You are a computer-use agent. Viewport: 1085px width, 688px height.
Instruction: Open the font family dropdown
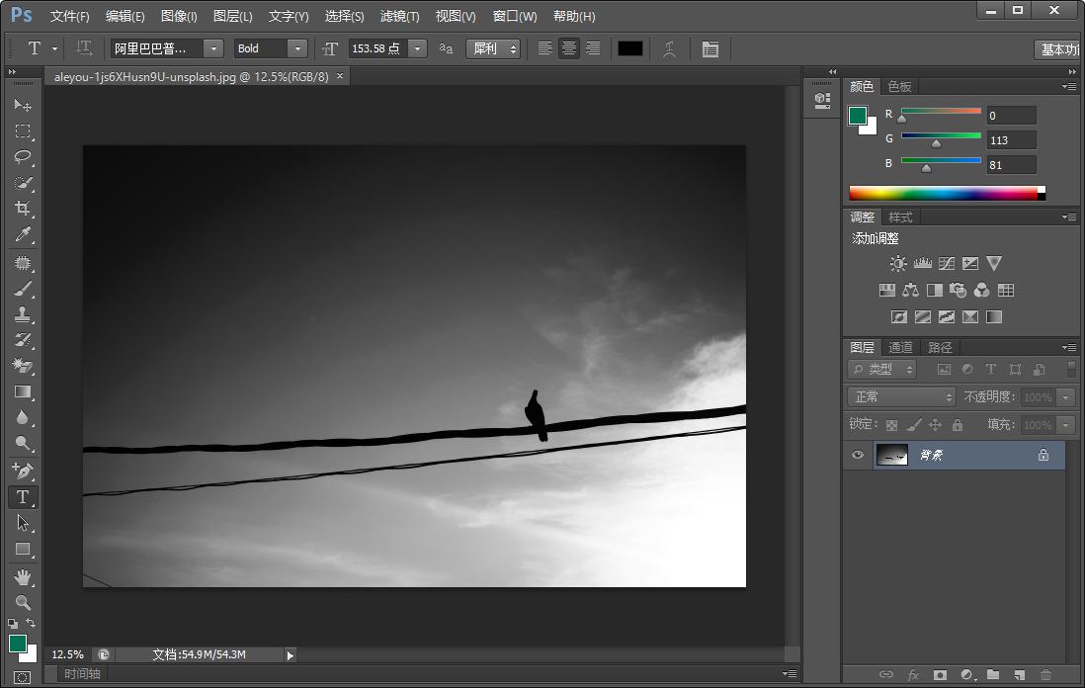click(x=212, y=48)
